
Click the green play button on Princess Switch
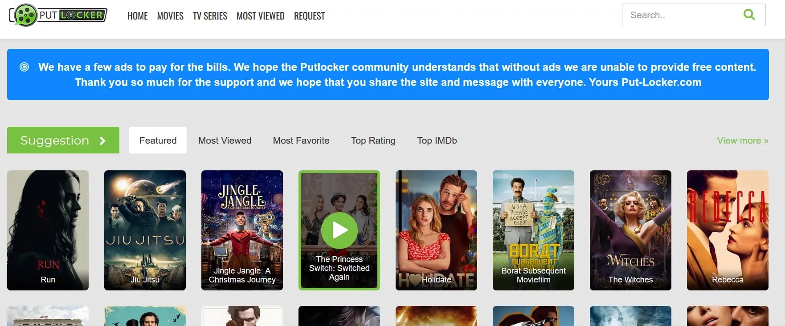[339, 230]
